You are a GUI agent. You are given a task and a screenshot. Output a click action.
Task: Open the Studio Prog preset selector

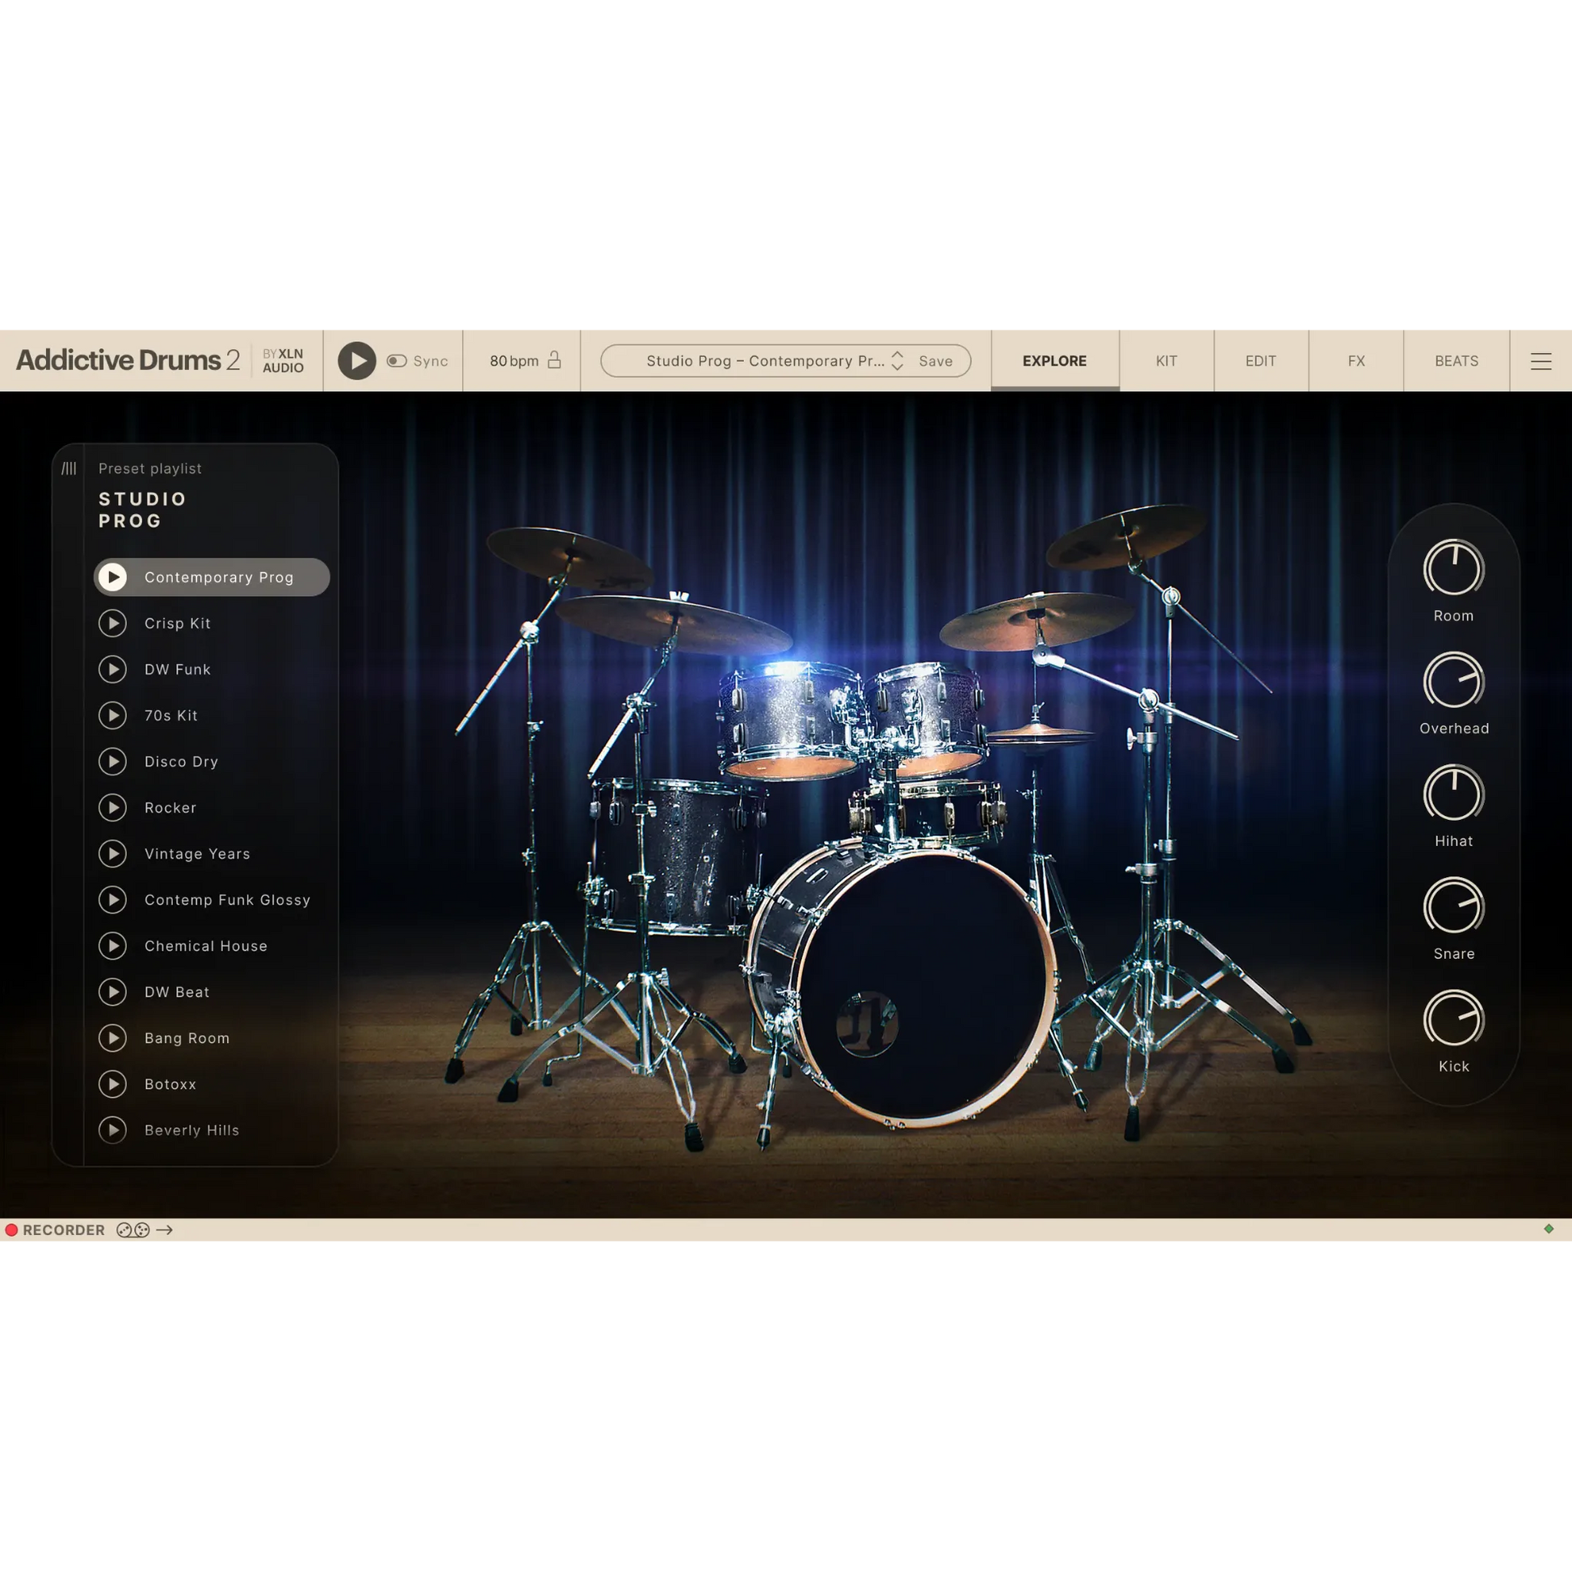(x=765, y=360)
